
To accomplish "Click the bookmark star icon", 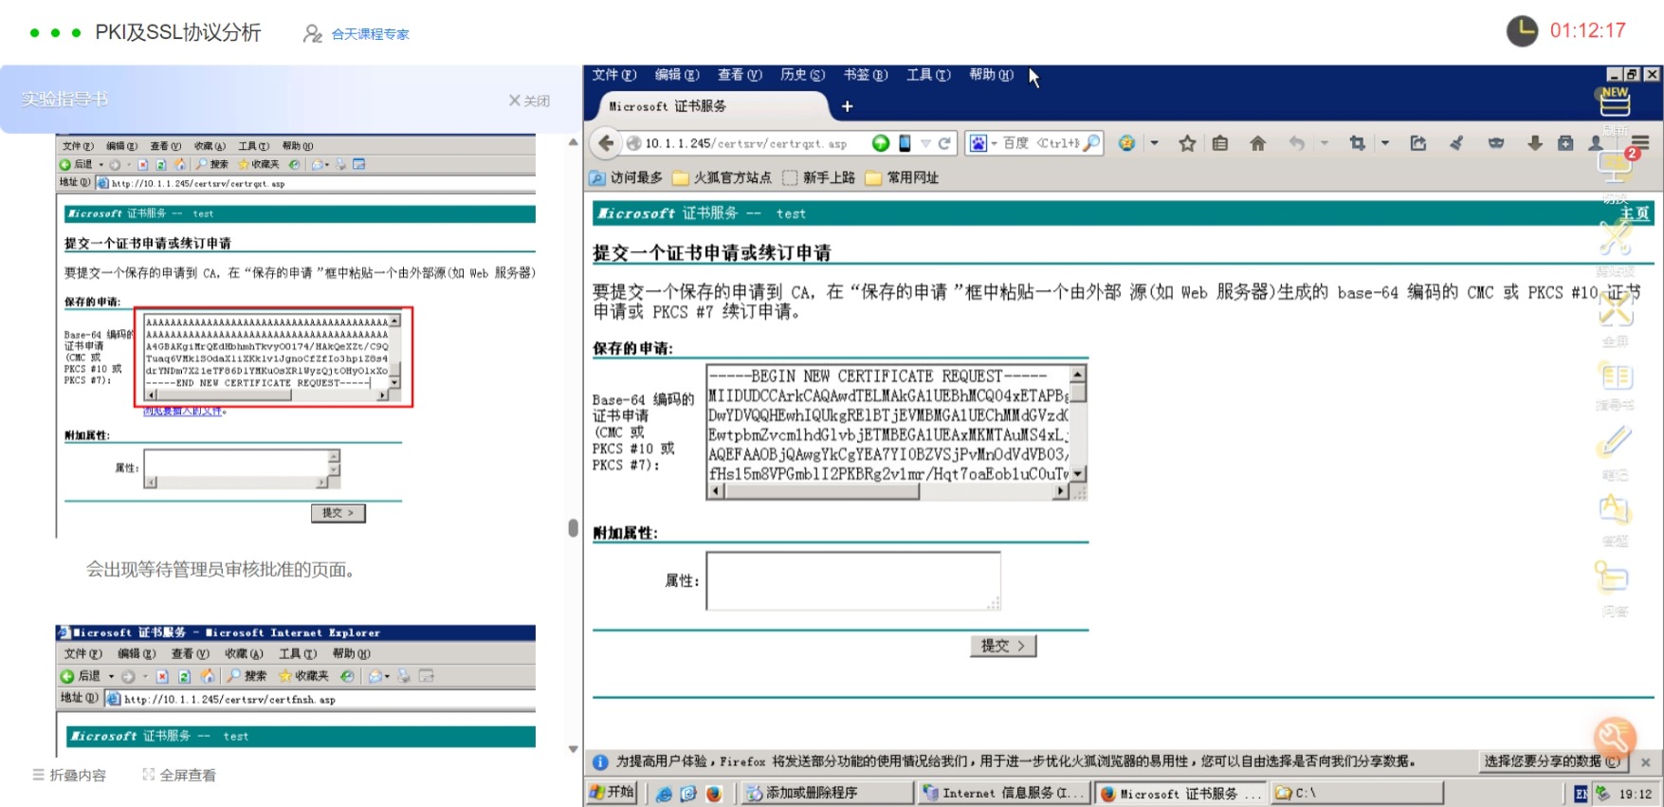I will click(x=1187, y=143).
